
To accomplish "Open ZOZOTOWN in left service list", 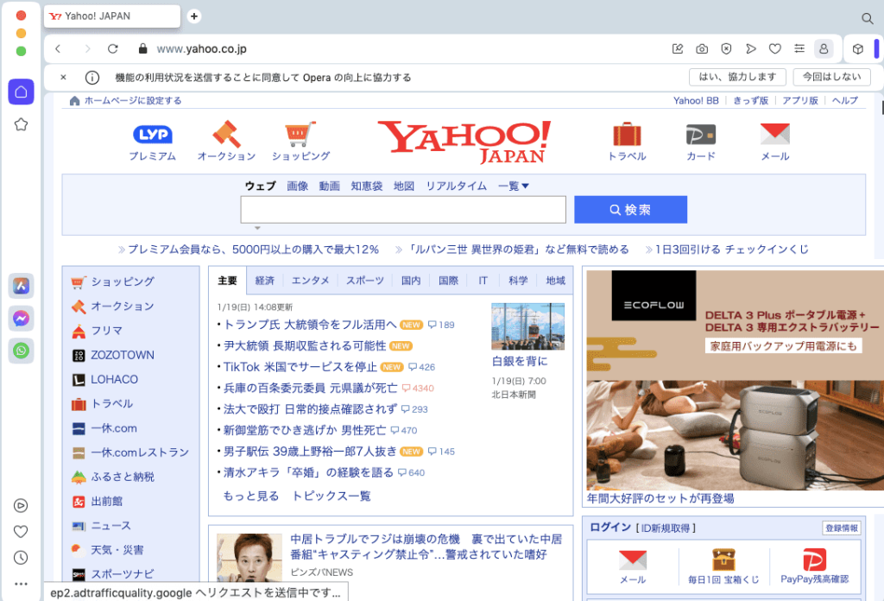I will tap(123, 355).
